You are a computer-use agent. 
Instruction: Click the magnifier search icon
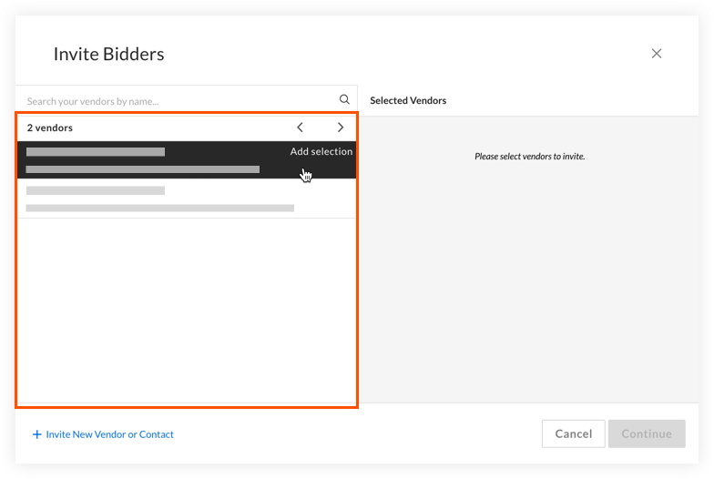344,99
